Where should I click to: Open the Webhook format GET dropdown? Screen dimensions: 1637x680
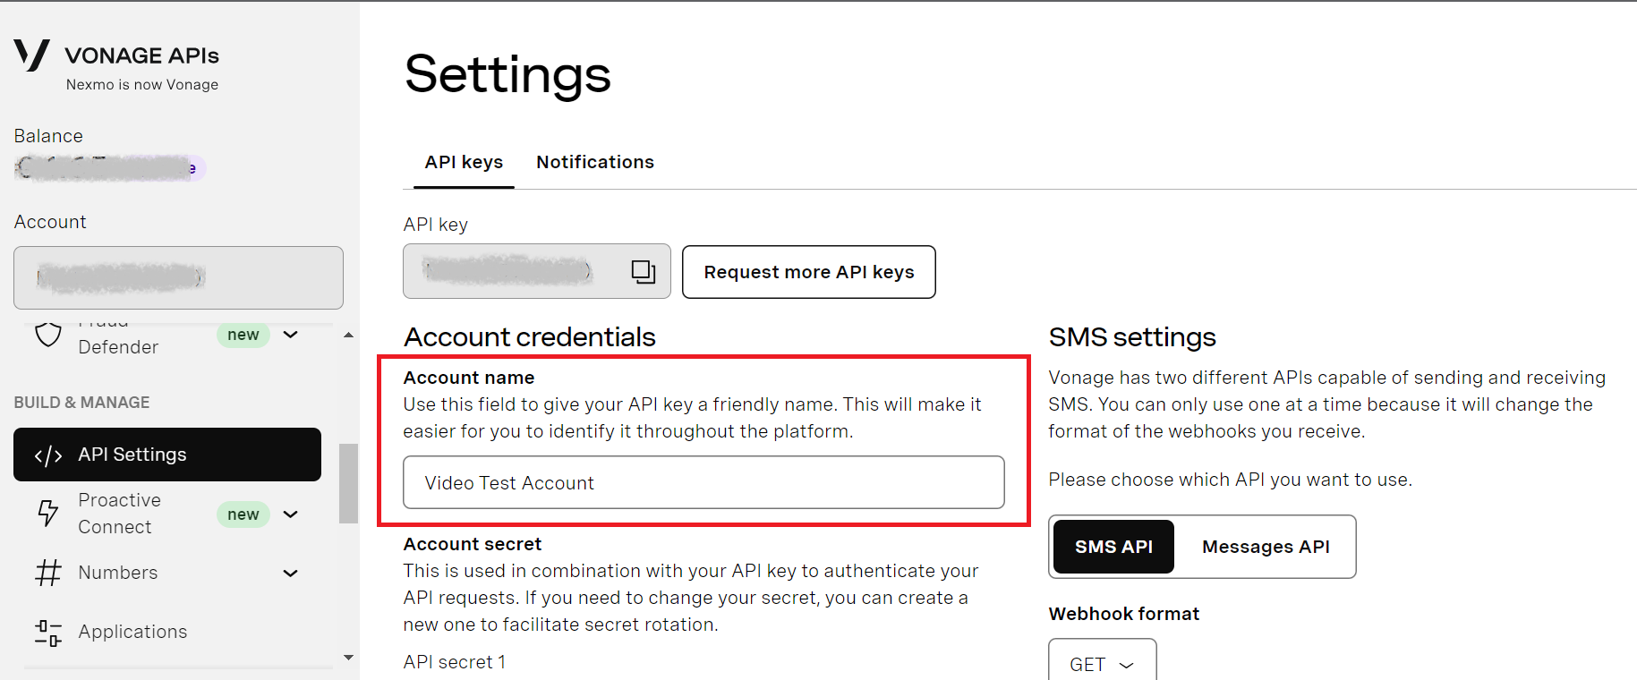point(1102,664)
